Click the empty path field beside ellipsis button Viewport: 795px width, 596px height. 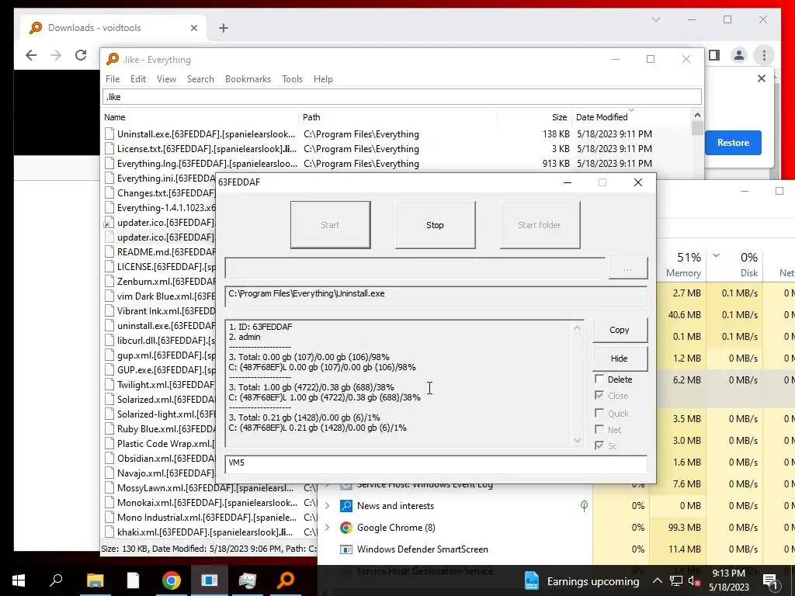coord(415,268)
